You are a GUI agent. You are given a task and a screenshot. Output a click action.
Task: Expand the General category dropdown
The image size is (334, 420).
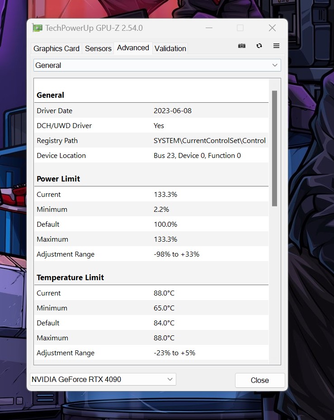157,65
